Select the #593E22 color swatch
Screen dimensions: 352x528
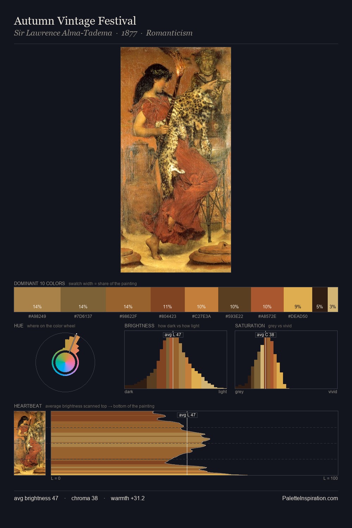[x=234, y=300]
